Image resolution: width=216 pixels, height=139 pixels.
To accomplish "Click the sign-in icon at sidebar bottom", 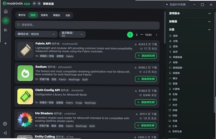I will coord(5,133).
